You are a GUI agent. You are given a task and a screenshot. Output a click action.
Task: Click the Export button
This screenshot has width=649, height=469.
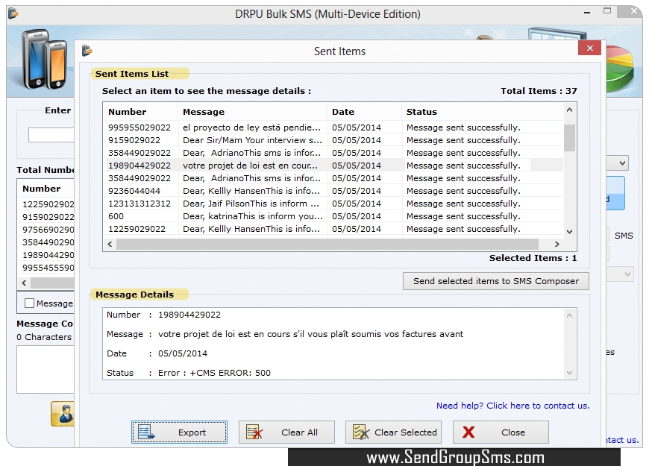click(x=179, y=432)
